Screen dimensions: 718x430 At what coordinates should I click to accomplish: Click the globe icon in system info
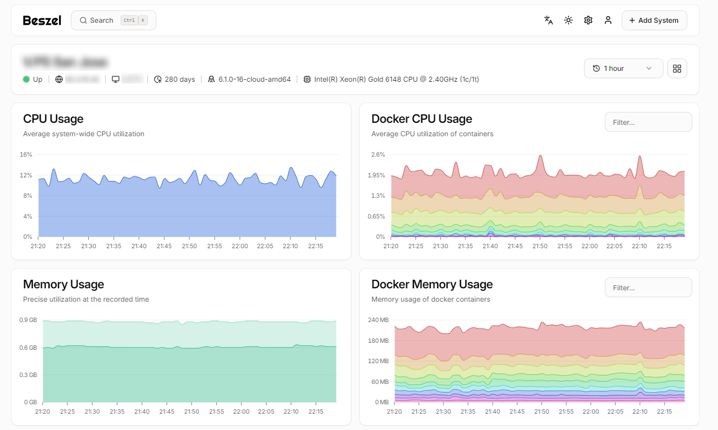(x=59, y=79)
